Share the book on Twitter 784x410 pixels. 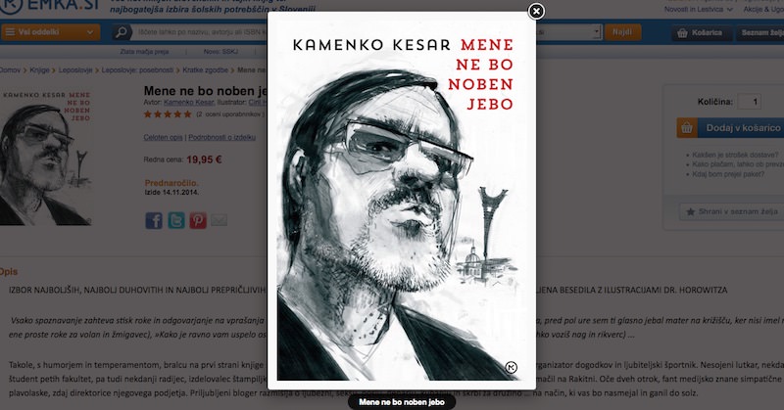point(176,220)
